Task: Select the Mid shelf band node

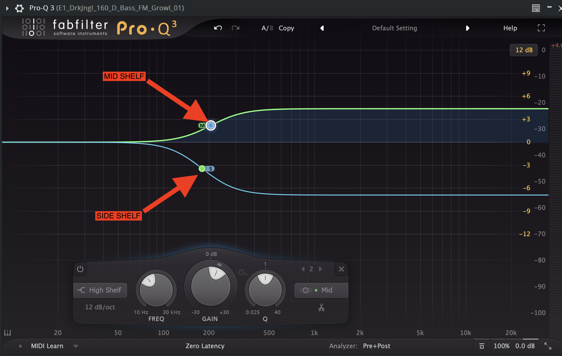Action: click(211, 125)
